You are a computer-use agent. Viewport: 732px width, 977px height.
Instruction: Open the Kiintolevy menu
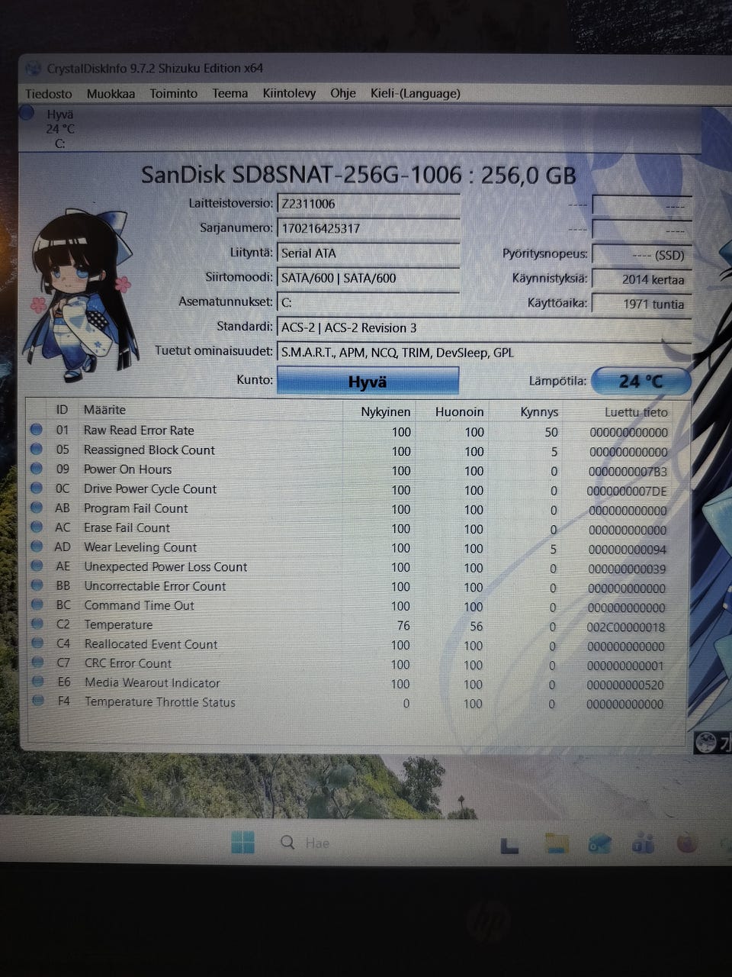click(x=289, y=93)
